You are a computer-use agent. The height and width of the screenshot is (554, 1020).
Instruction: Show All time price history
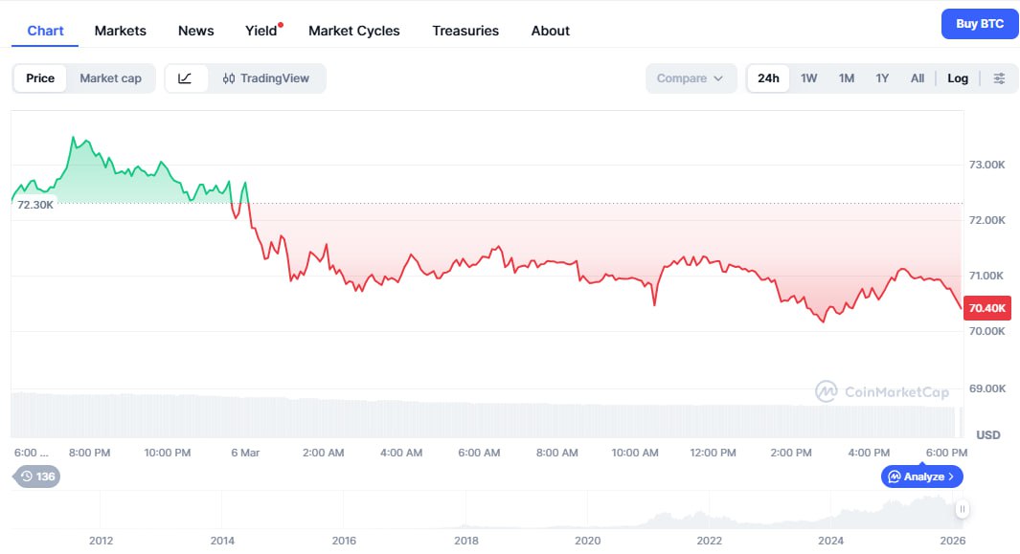click(918, 78)
